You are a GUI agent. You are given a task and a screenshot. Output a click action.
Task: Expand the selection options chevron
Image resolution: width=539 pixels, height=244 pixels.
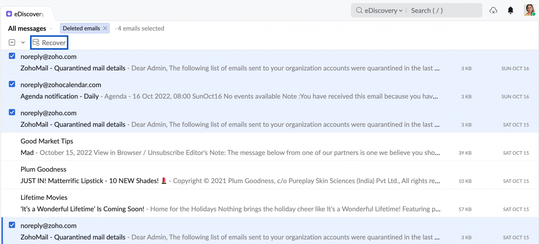click(23, 43)
